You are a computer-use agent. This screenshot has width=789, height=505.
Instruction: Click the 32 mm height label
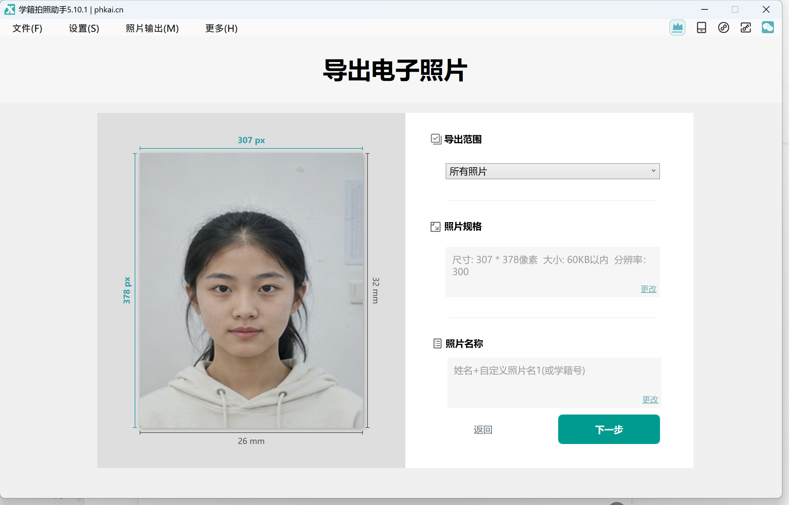click(x=376, y=290)
